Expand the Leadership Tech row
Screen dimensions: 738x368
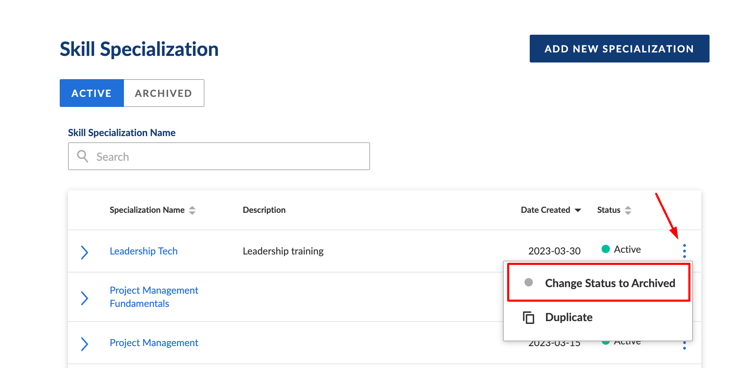[x=84, y=252]
